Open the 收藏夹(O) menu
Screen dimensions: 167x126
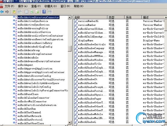pyautogui.click(x=51, y=6)
